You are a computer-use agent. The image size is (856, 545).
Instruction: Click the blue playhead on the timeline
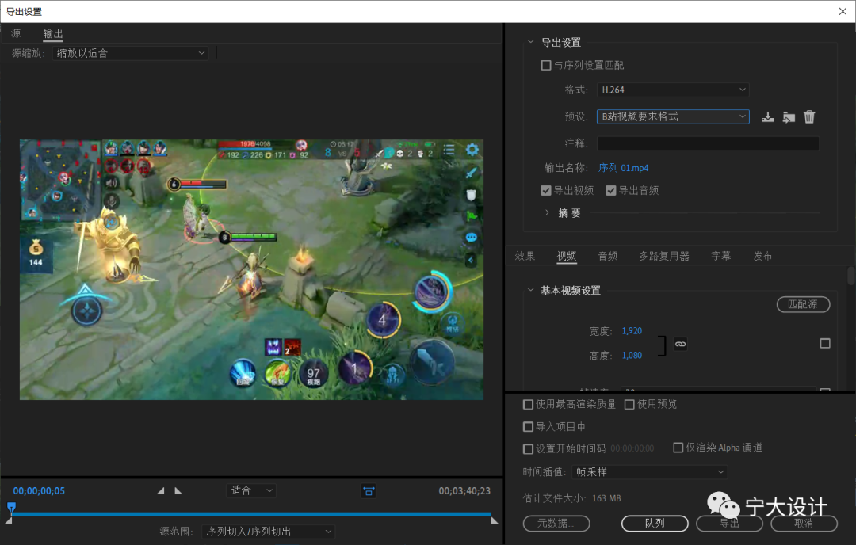pos(11,507)
